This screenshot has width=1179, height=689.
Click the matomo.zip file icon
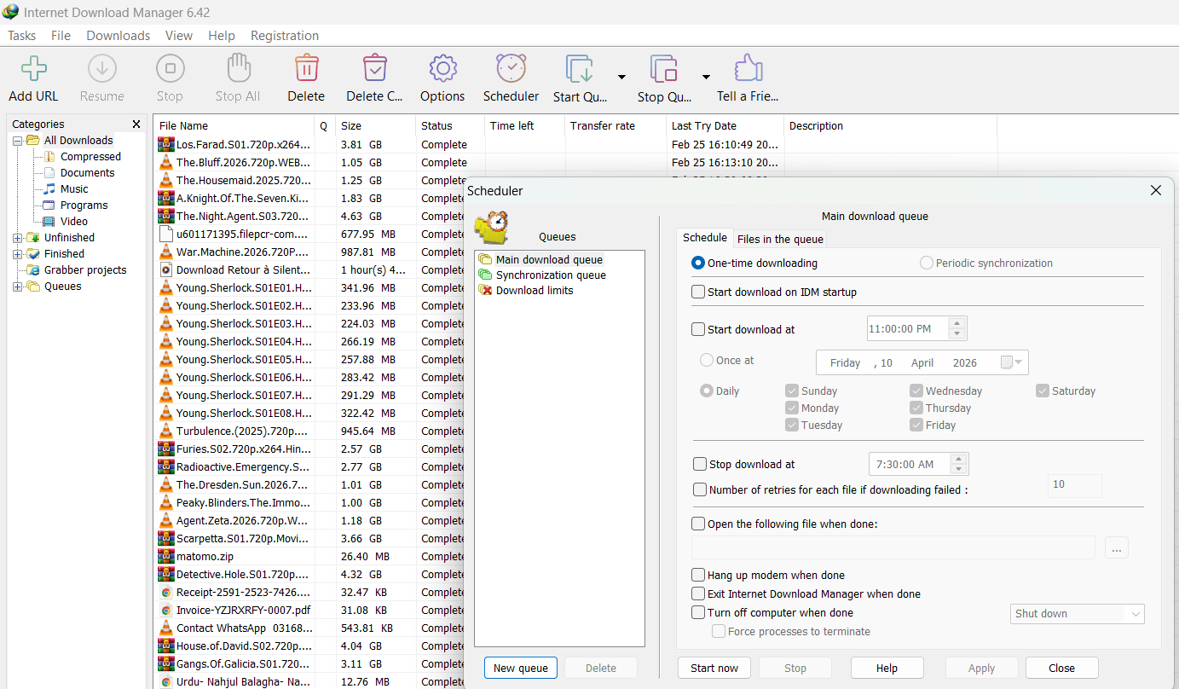[x=166, y=556]
